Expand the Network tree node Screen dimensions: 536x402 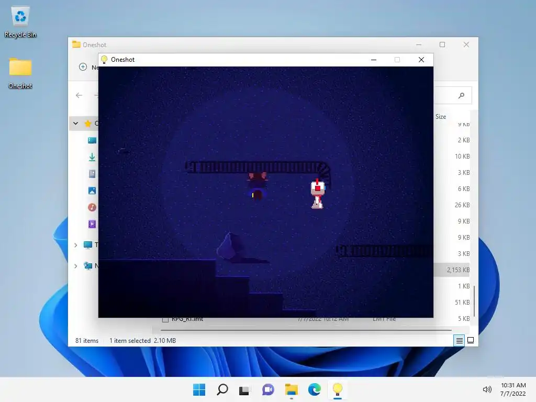[75, 266]
